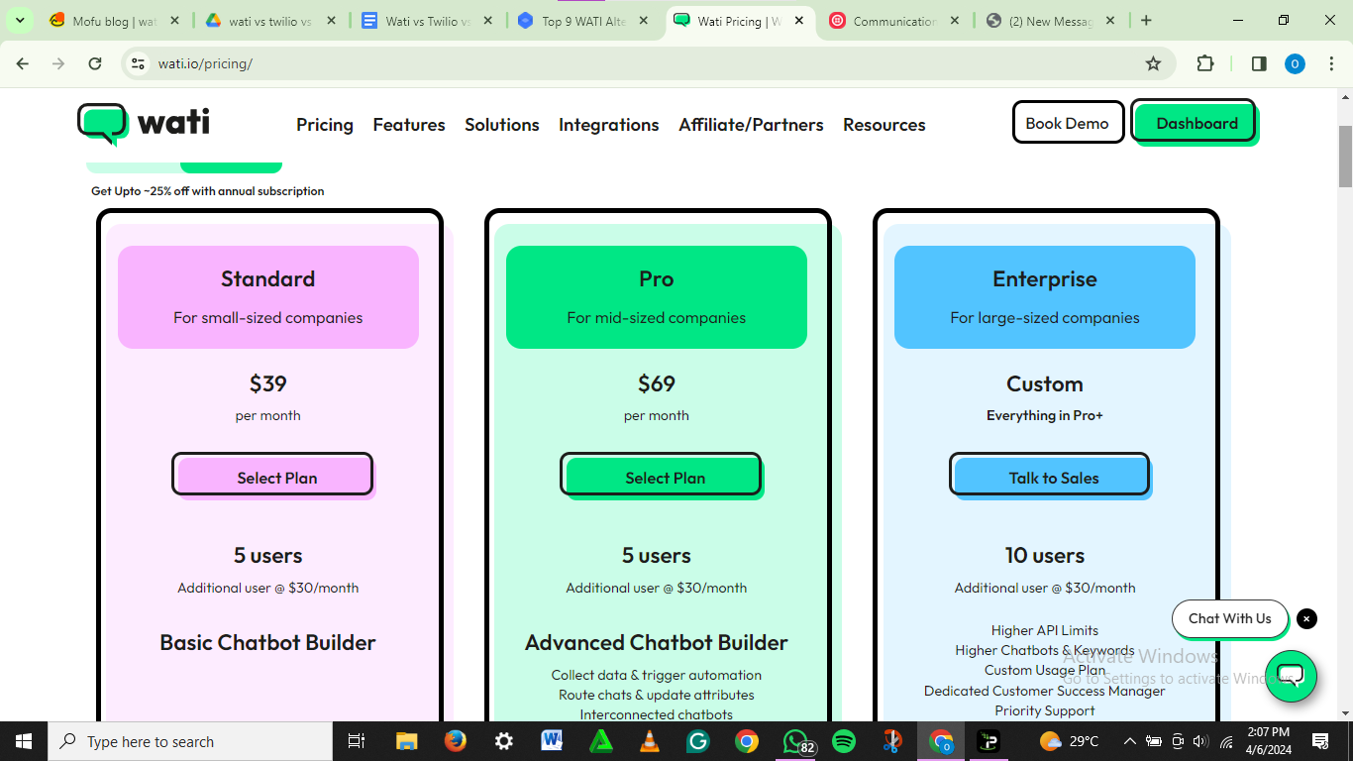Expand the tab search dropdown

click(x=19, y=20)
